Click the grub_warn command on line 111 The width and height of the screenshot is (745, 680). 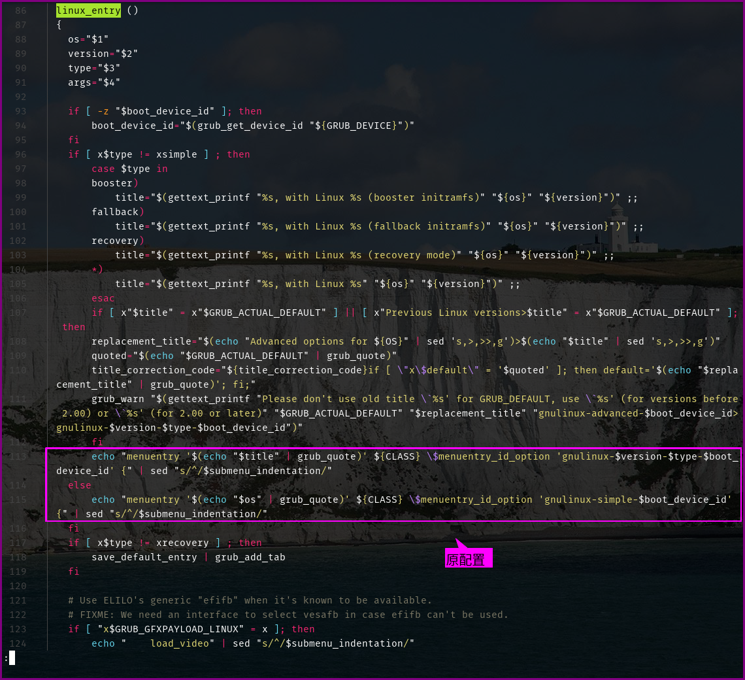(118, 399)
